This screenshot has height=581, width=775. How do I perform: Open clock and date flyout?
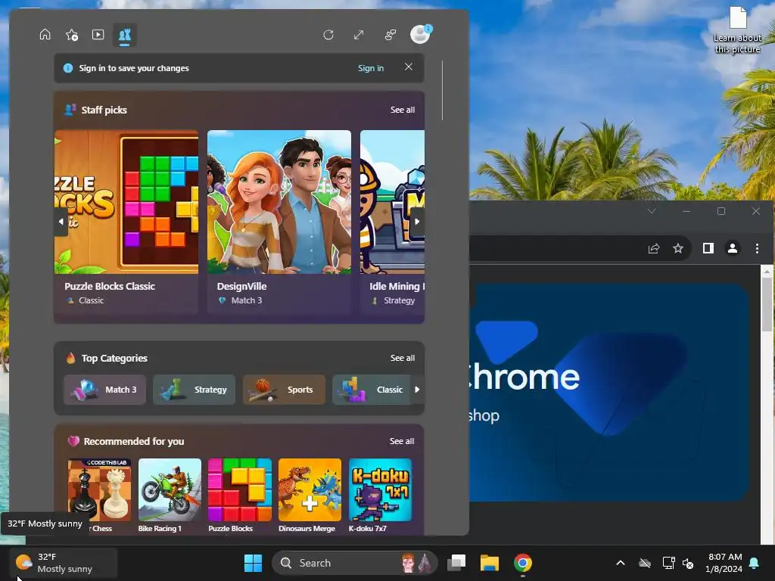(x=724, y=563)
